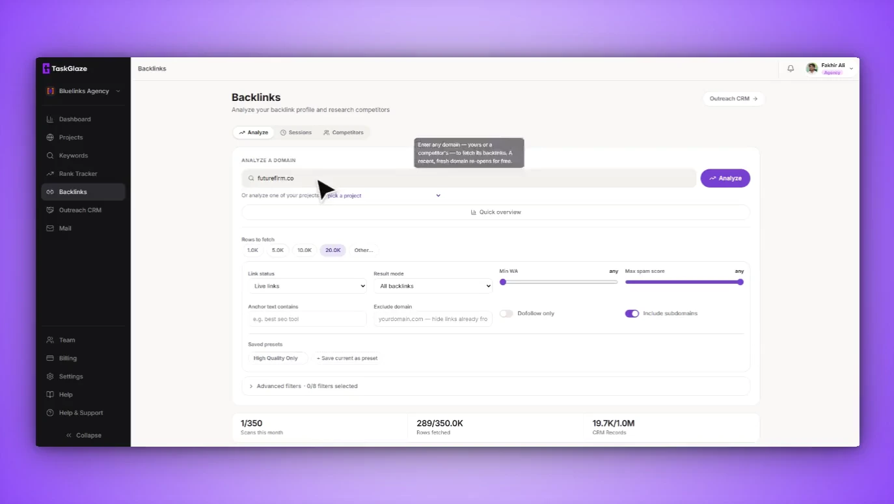This screenshot has height=504, width=894.
Task: Adjust the Min WA slider handle
Action: 503,282
